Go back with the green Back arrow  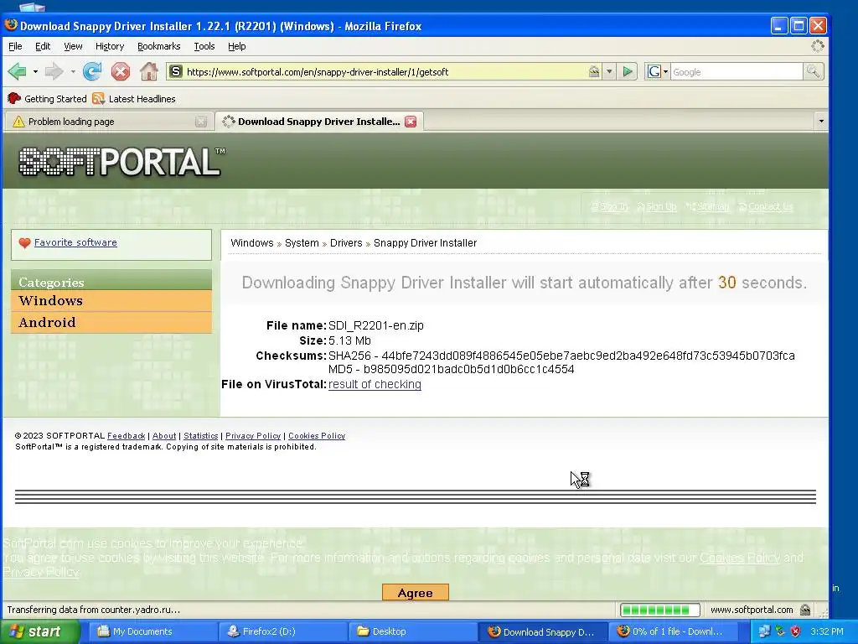click(x=17, y=71)
